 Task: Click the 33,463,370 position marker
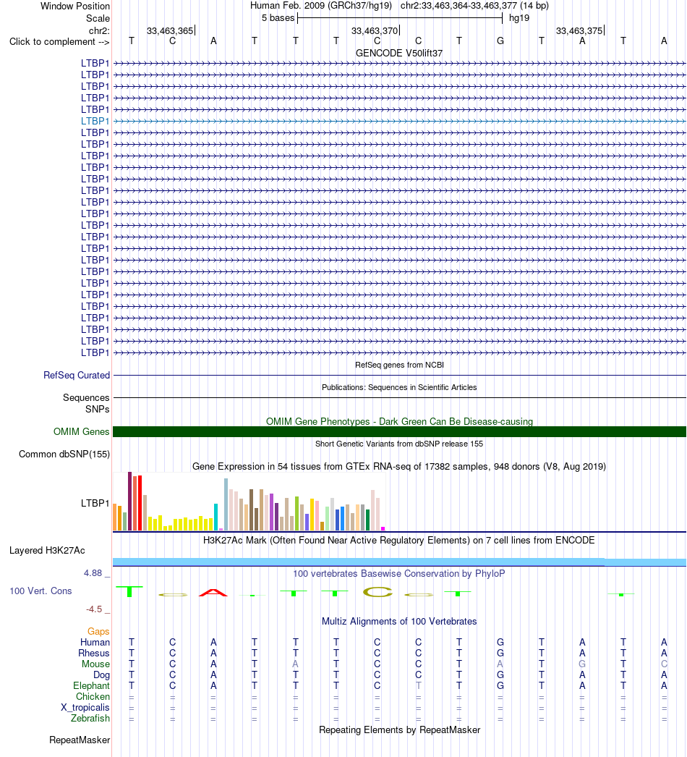[x=375, y=31]
